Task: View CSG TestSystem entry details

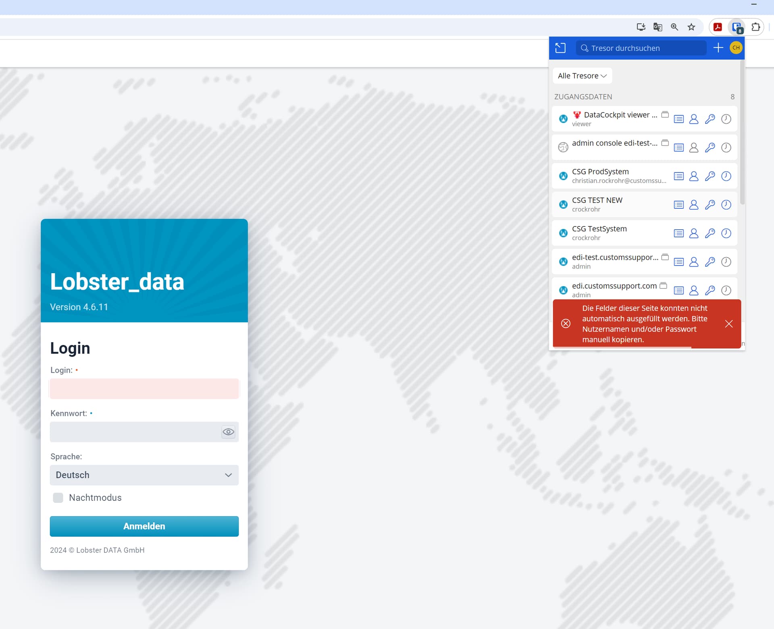Action: click(x=679, y=234)
